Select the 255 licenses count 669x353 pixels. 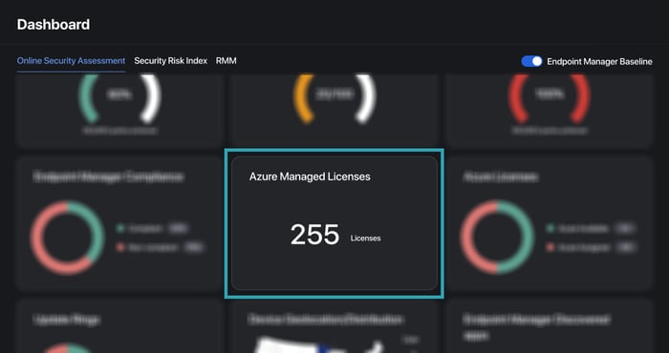point(314,235)
